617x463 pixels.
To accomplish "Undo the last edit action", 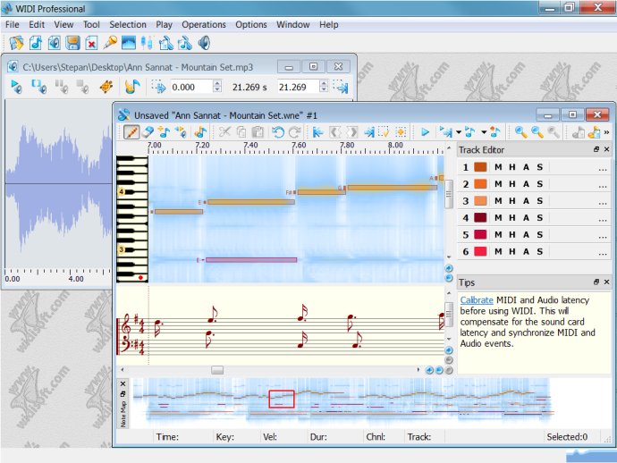I will tap(278, 132).
